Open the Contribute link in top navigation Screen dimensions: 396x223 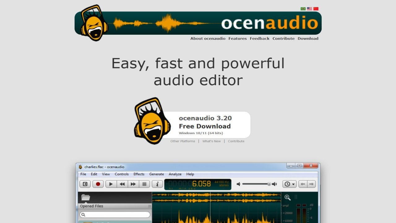click(x=283, y=38)
